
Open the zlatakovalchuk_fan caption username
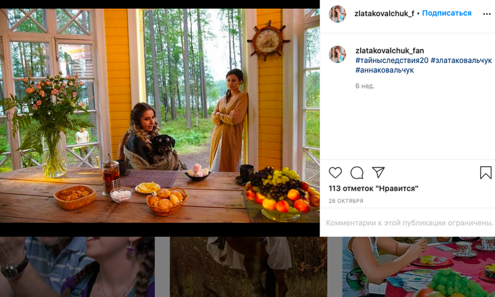pos(389,50)
